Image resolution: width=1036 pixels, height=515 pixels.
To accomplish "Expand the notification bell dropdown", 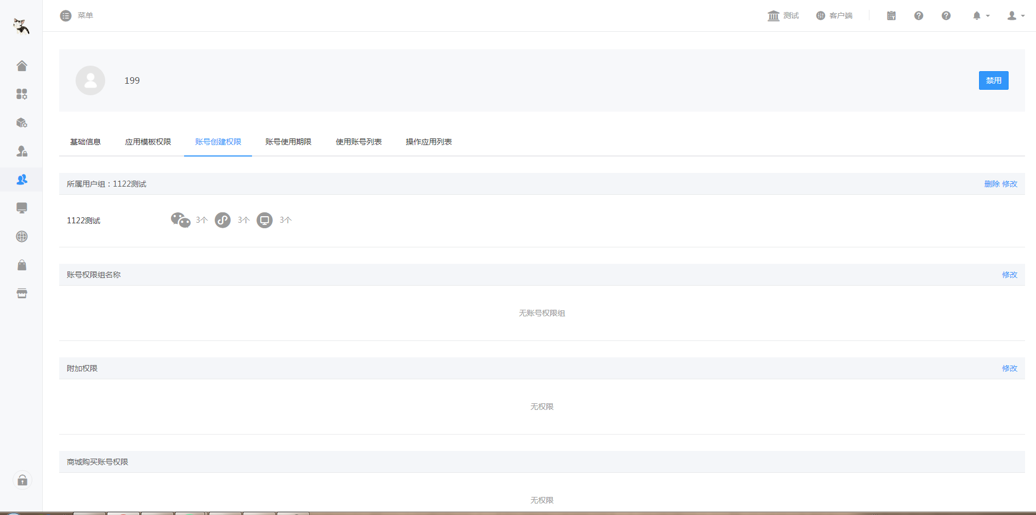I will tap(981, 16).
